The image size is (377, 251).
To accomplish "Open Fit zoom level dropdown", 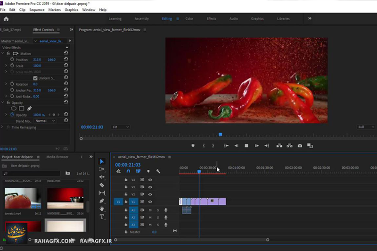I will point(121,127).
